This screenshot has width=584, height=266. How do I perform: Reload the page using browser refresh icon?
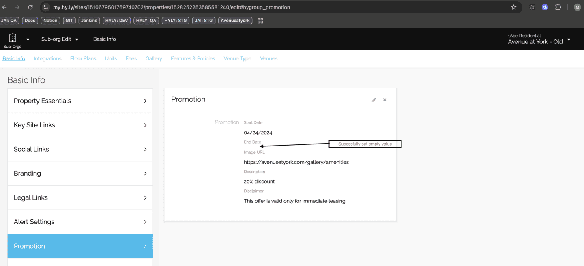[30, 7]
